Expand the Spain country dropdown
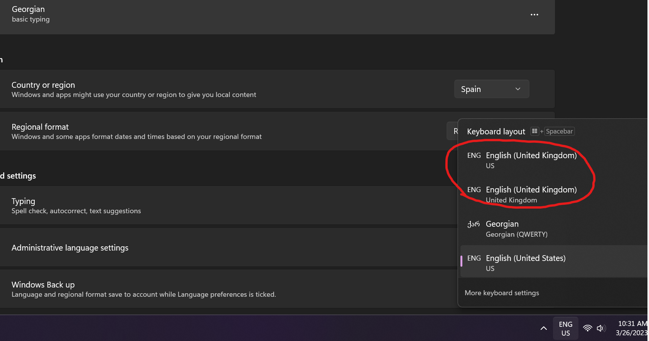 pyautogui.click(x=491, y=89)
